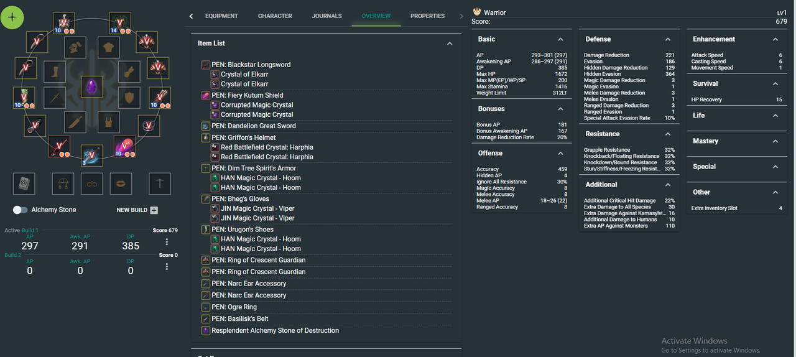796x357 pixels.
Task: Switch to the Character tab
Action: [x=275, y=16]
